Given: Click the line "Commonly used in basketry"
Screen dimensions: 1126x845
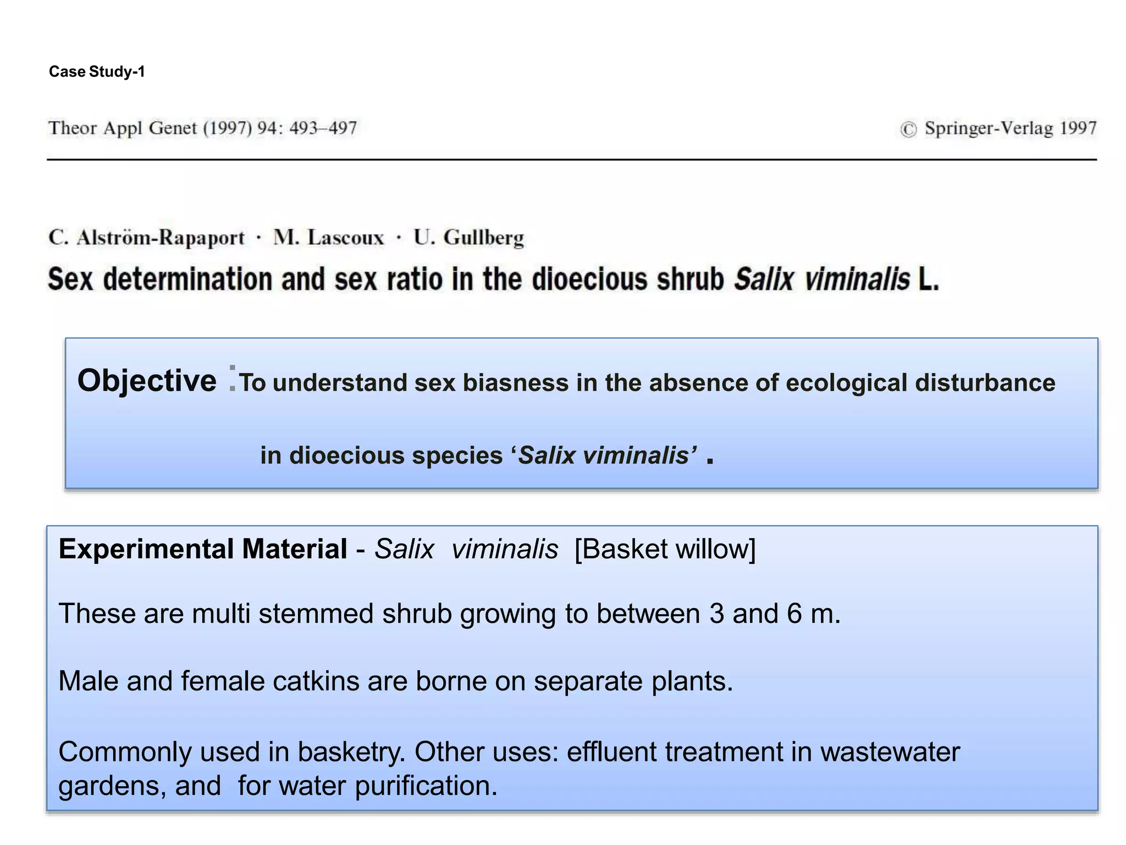Looking at the screenshot, I should [x=509, y=751].
